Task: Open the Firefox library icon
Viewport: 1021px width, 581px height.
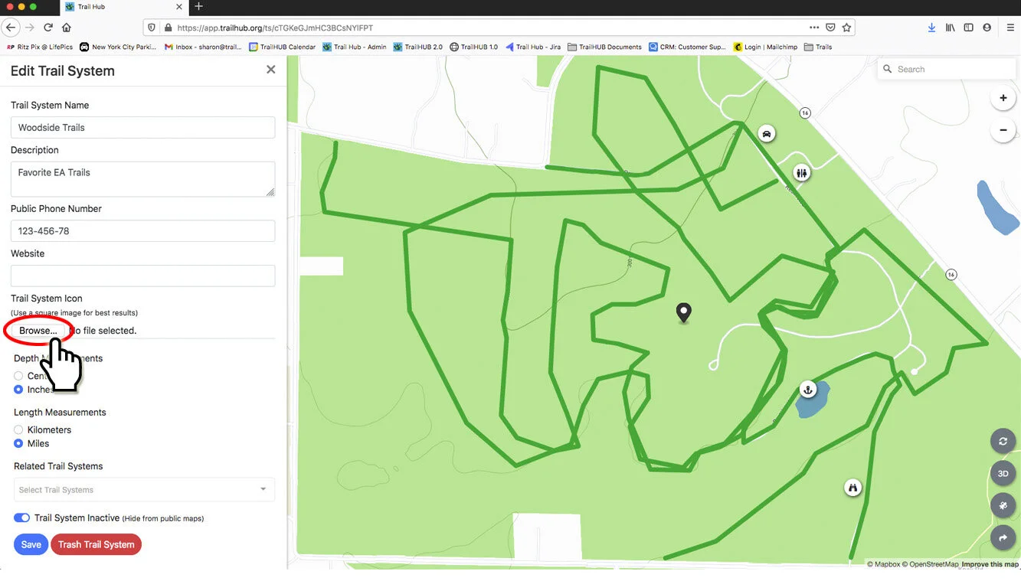Action: click(950, 28)
